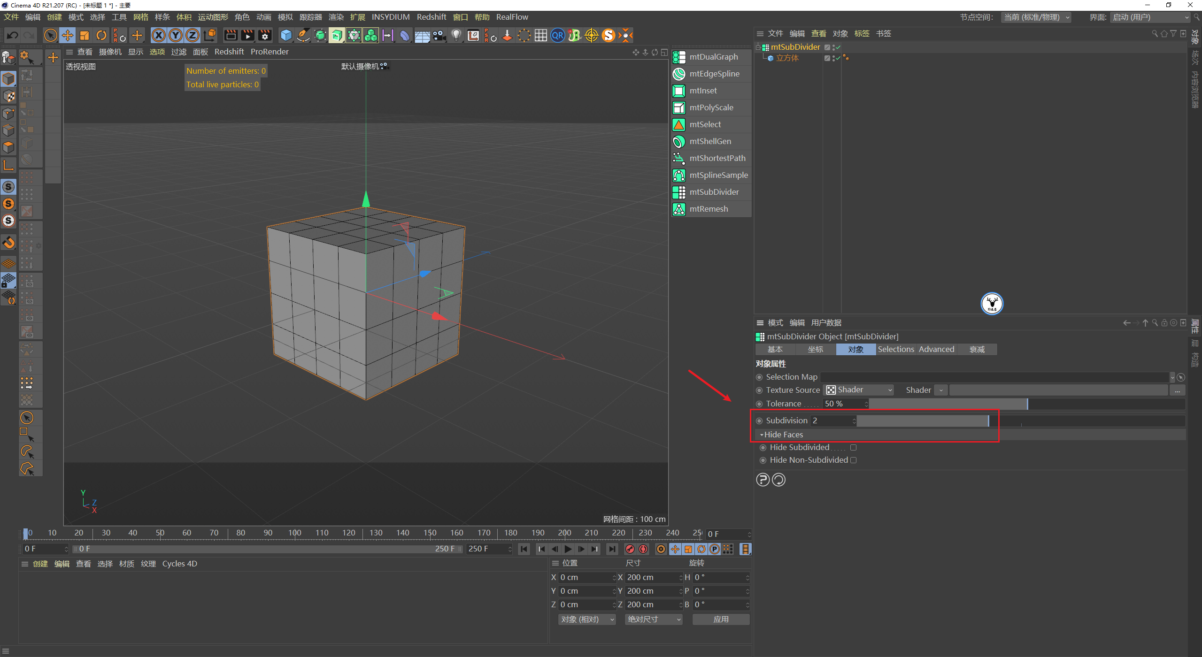This screenshot has height=657, width=1202.
Task: Open the 绝对尺寸 size mode dropdown
Action: (654, 619)
